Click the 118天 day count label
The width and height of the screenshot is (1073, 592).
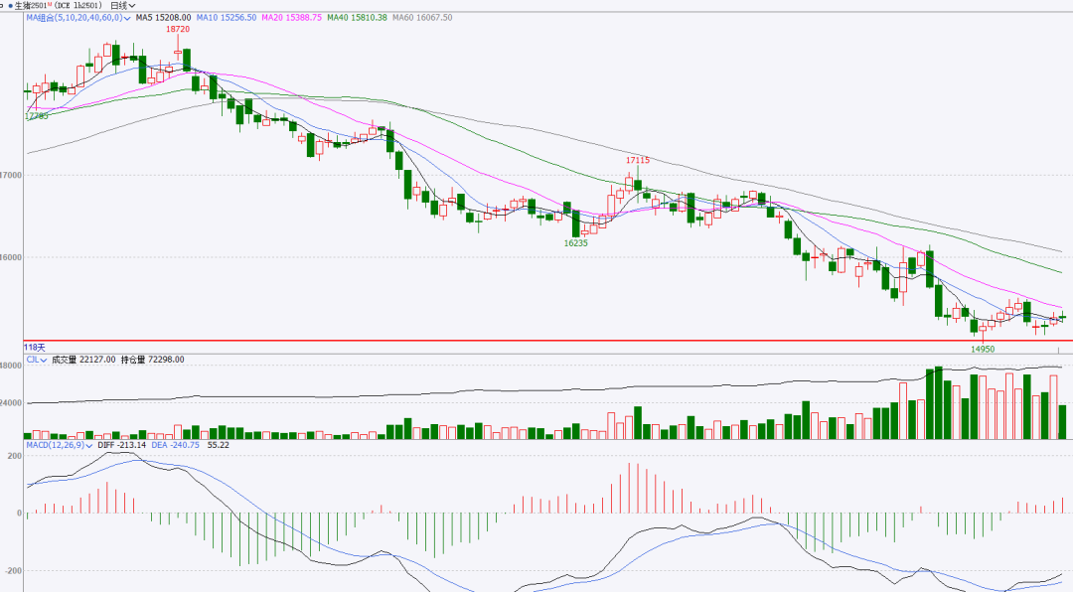tap(35, 348)
